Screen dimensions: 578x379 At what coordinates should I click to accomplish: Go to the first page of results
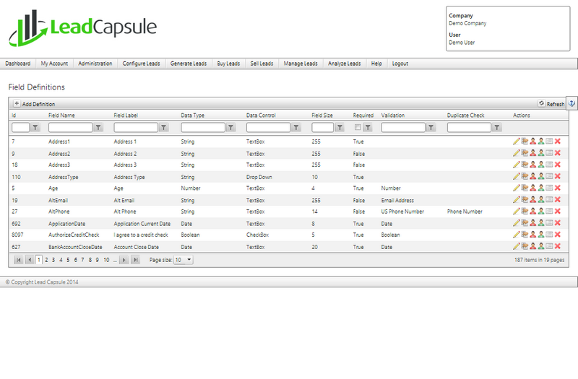click(19, 260)
